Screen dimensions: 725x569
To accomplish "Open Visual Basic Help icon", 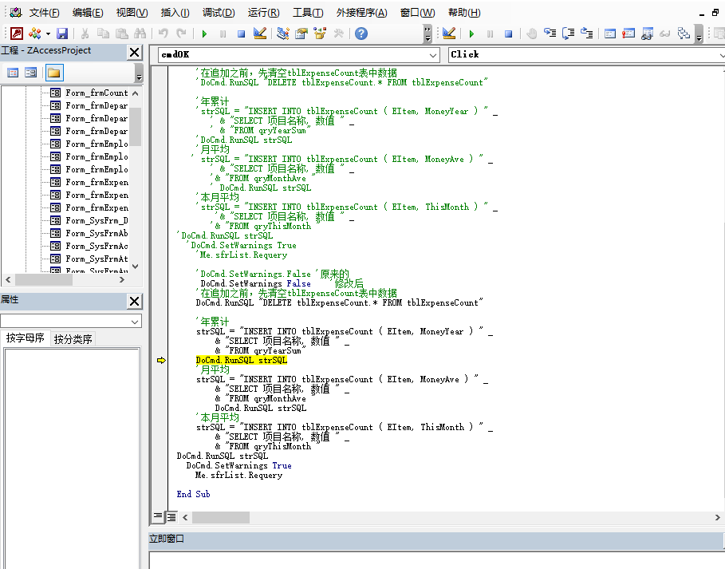I will (361, 34).
